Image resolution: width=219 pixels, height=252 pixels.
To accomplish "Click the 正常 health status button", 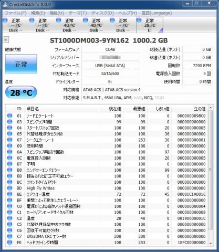I will point(21,64).
